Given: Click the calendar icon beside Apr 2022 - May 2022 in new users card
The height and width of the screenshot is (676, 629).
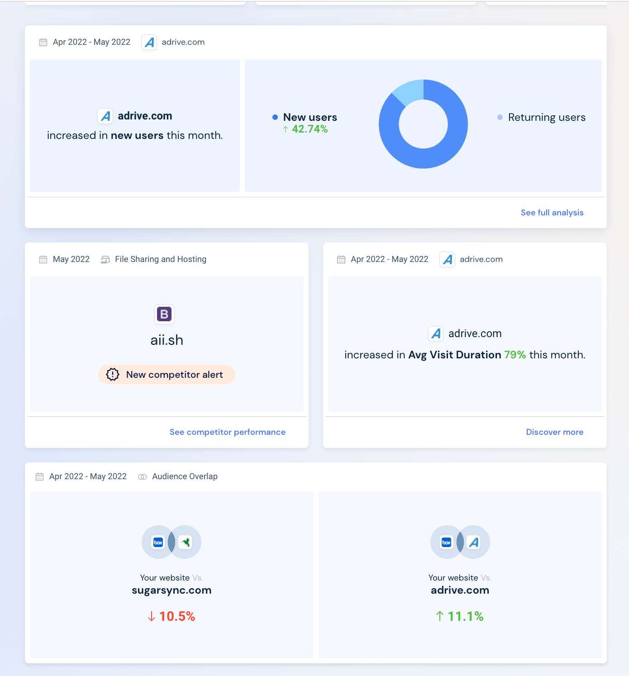Looking at the screenshot, I should tap(43, 42).
